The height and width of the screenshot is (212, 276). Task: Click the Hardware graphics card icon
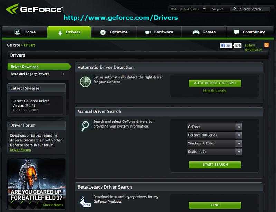pos(148,32)
